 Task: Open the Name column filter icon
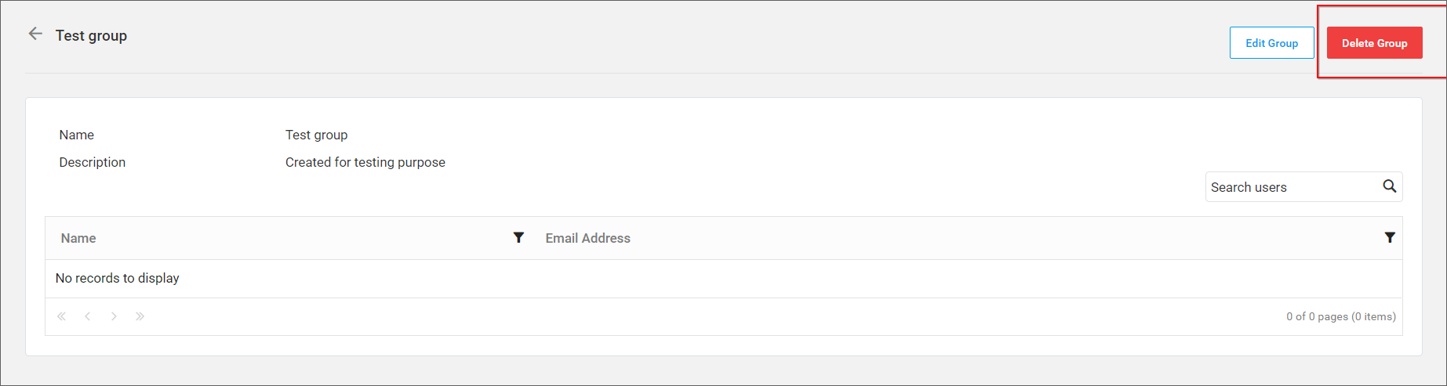tap(518, 237)
